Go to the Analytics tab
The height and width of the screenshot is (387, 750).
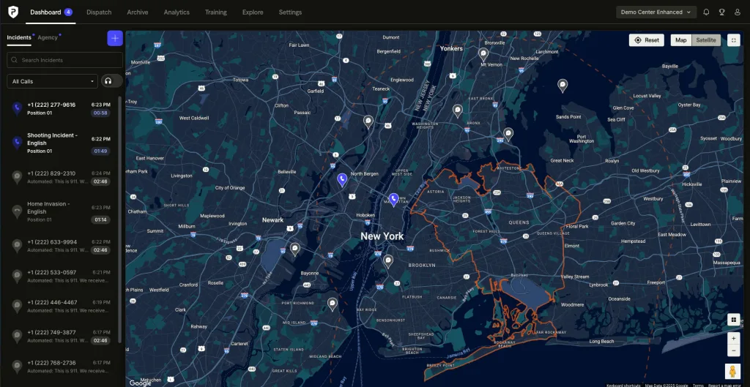177,12
